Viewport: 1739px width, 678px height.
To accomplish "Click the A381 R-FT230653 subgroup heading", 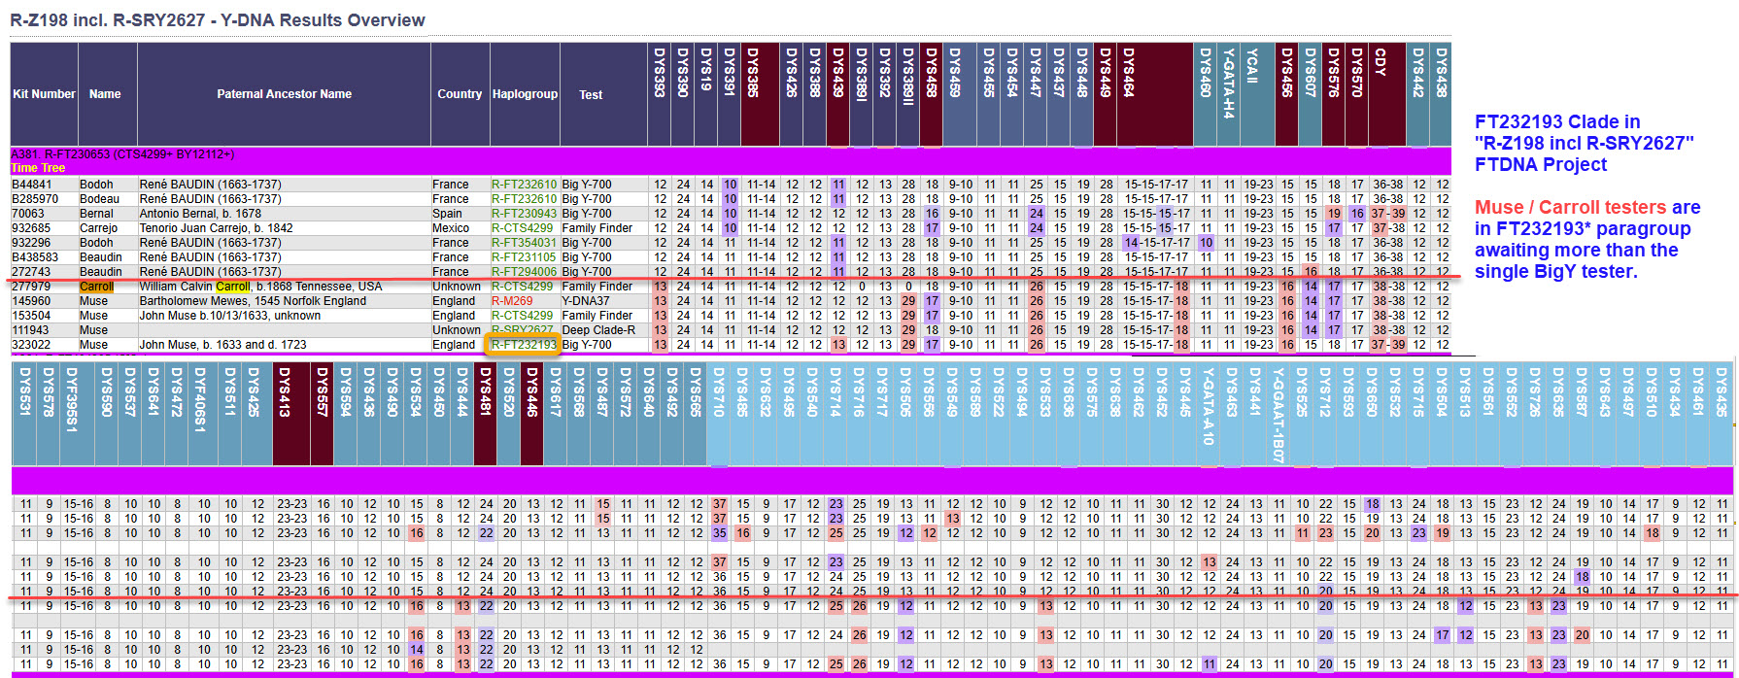I will (122, 154).
